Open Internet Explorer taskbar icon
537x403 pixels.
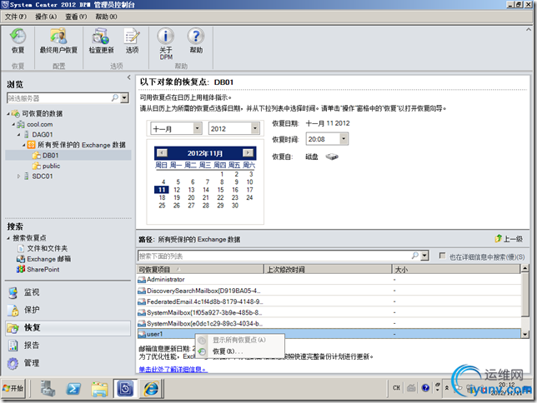[151, 389]
